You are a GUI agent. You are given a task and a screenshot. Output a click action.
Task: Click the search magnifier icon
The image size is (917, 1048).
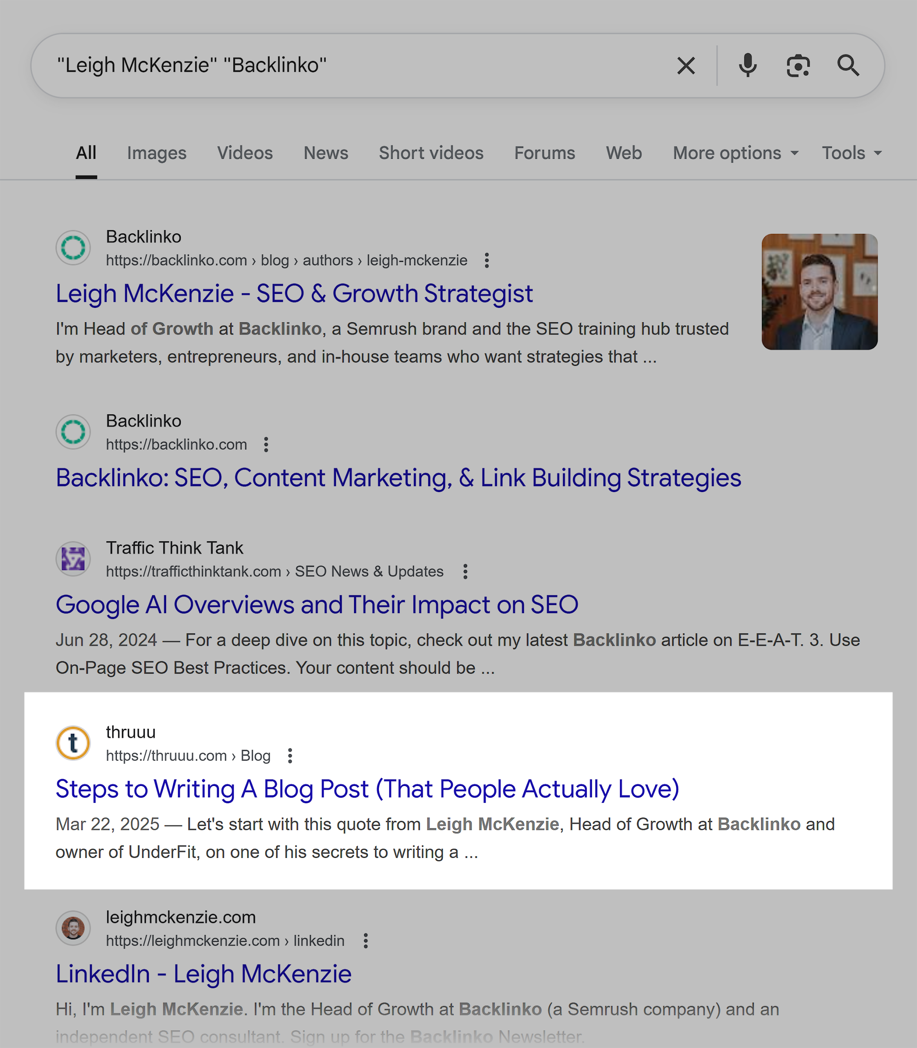click(x=848, y=65)
